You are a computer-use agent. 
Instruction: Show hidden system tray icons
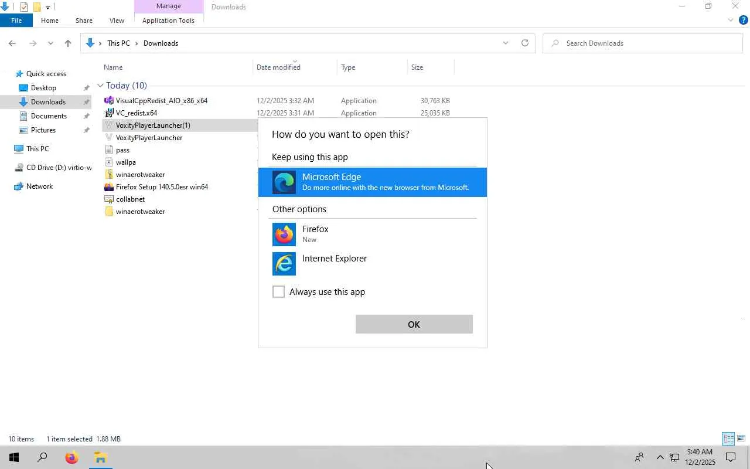(x=660, y=457)
